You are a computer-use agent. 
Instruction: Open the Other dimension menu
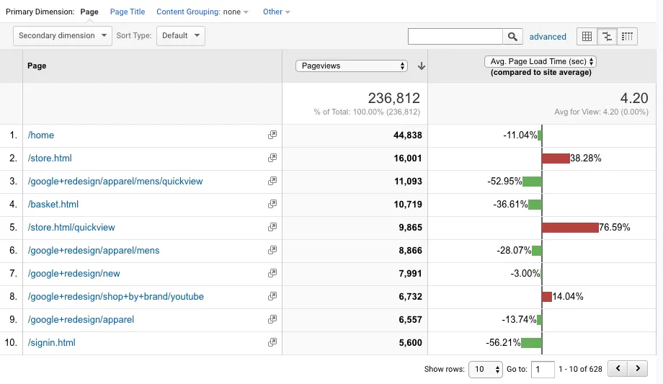[277, 12]
